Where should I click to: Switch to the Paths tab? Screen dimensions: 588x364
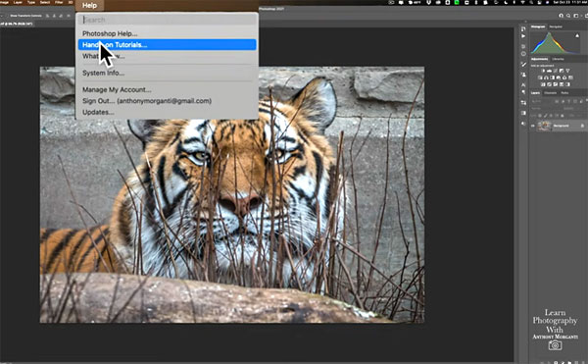[x=564, y=93]
